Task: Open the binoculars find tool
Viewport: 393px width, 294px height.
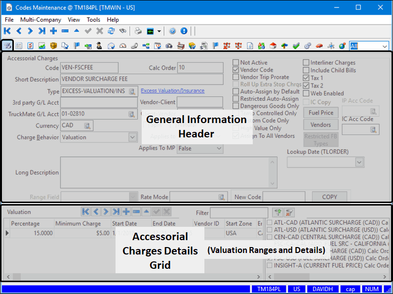Action: [x=122, y=31]
